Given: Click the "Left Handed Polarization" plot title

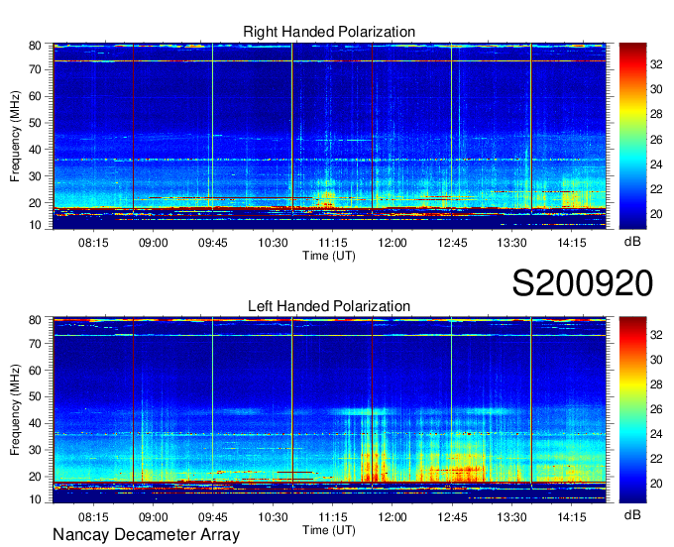Looking at the screenshot, I should [x=329, y=306].
